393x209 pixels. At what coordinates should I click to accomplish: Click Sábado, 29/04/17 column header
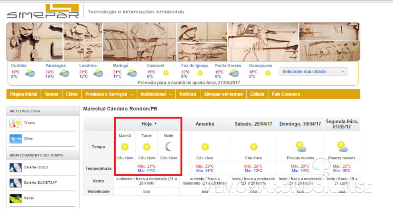pos(253,124)
